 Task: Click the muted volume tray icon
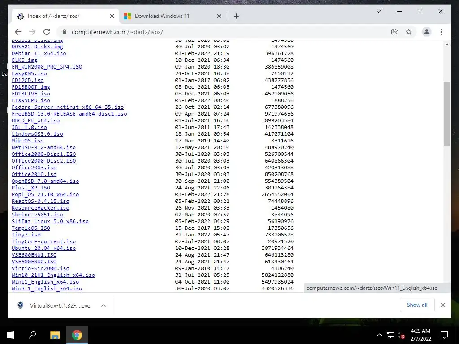tap(401, 335)
